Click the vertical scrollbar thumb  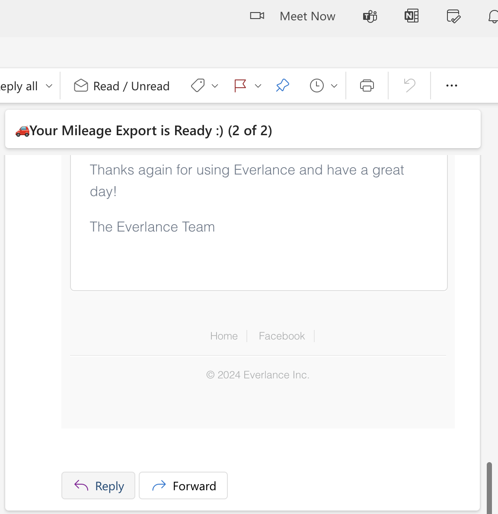pyautogui.click(x=489, y=487)
